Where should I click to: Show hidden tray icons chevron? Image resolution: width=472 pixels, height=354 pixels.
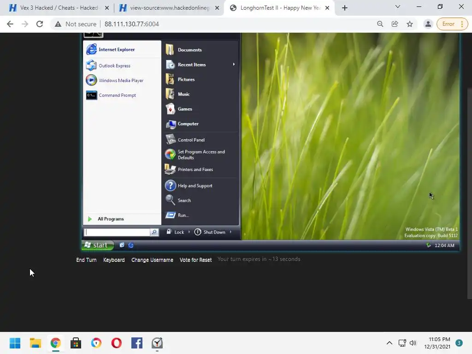(389, 343)
